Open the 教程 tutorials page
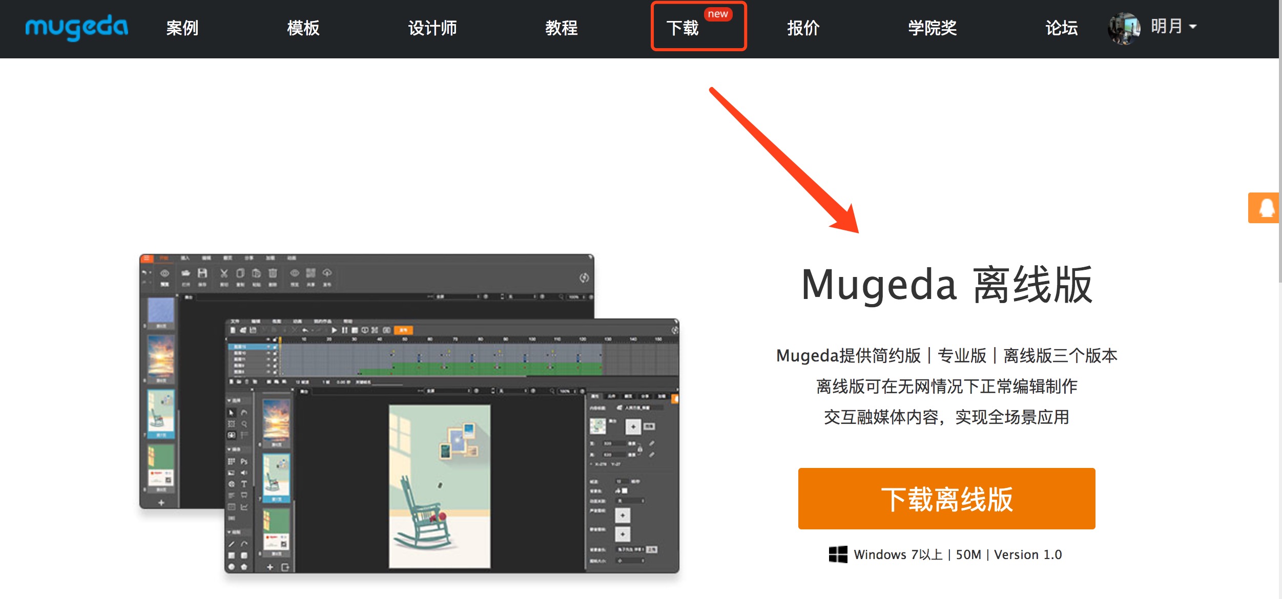The width and height of the screenshot is (1282, 599). pyautogui.click(x=561, y=28)
